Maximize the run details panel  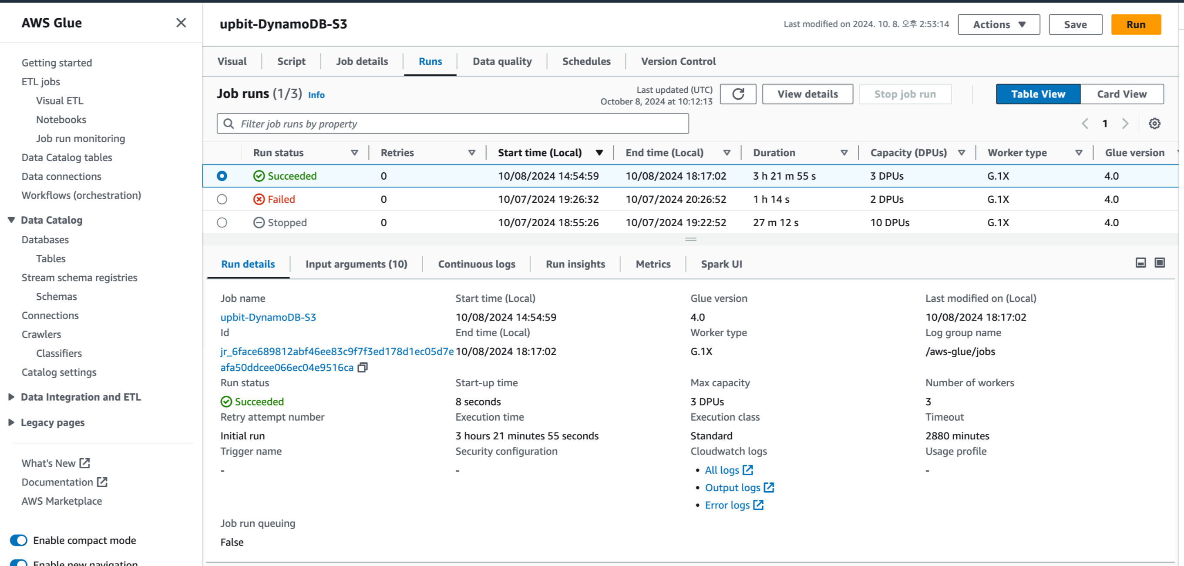pyautogui.click(x=1160, y=263)
